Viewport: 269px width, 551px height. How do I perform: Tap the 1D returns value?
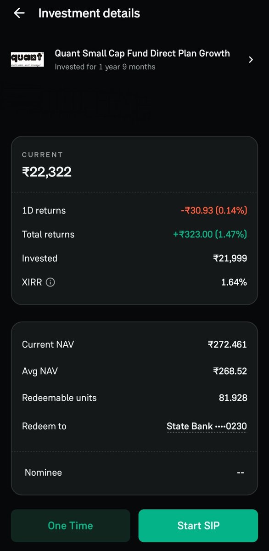(x=214, y=210)
